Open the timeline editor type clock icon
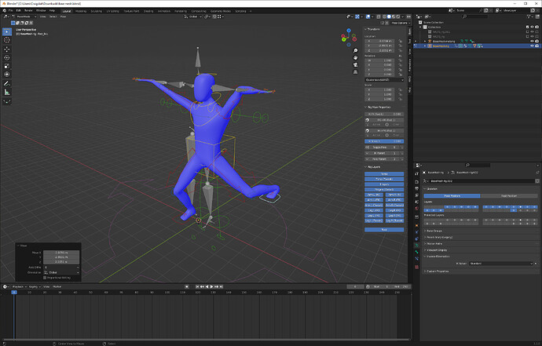 pyautogui.click(x=5, y=286)
